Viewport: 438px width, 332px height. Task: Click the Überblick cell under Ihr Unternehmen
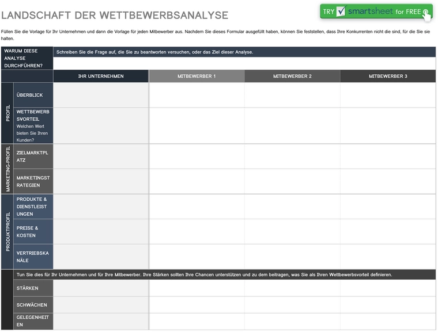pyautogui.click(x=101, y=95)
